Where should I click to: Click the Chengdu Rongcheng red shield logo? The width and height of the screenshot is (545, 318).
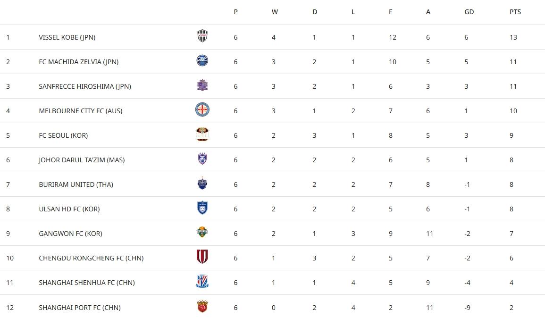pyautogui.click(x=202, y=257)
